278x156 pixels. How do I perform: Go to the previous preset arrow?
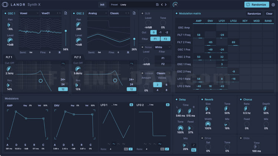(x=162, y=4)
